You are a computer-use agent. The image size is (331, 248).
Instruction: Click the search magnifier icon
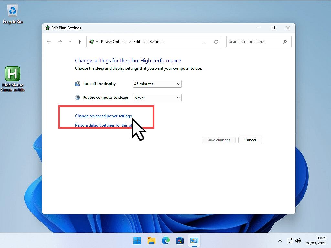pyautogui.click(x=285, y=42)
